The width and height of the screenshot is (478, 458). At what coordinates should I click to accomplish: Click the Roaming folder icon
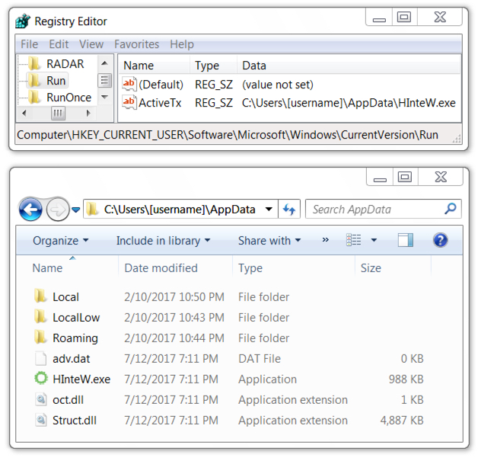coord(40,337)
